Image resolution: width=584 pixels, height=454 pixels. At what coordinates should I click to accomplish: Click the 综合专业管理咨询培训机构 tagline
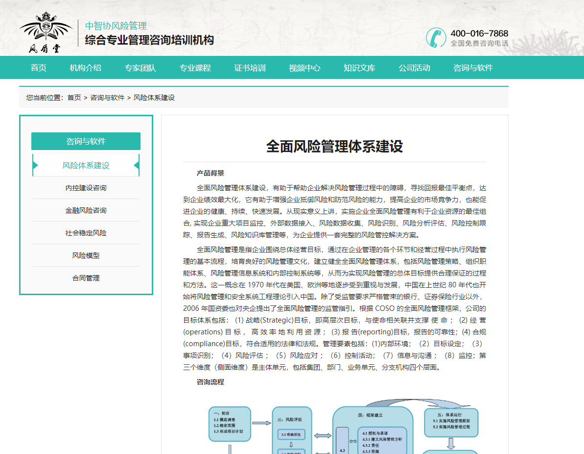point(149,40)
